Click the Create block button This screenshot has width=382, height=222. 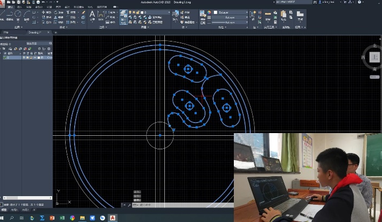(186, 12)
